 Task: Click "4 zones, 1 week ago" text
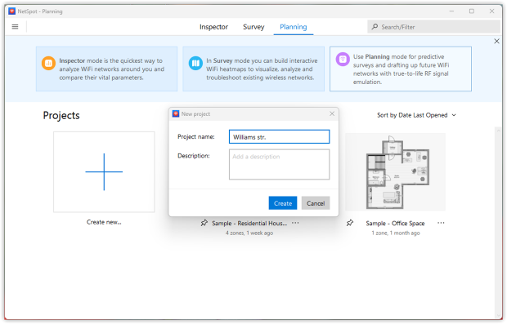pyautogui.click(x=249, y=233)
